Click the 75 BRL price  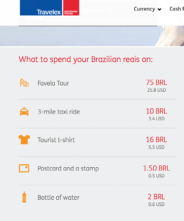coord(157,83)
